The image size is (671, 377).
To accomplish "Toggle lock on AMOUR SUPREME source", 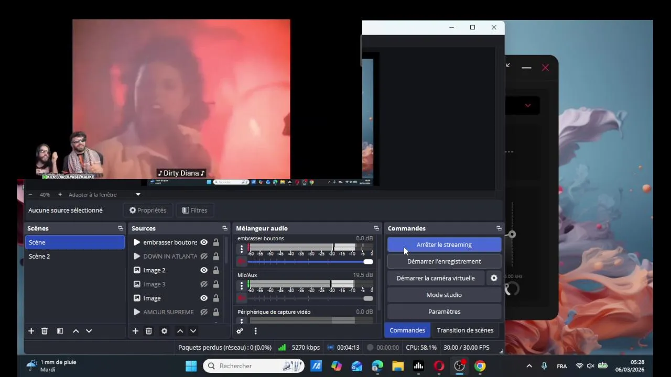I will 216,312.
